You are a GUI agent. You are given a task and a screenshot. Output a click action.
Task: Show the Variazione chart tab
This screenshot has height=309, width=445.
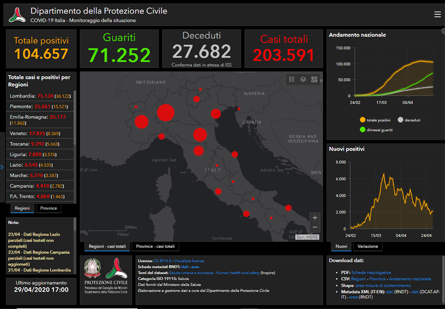coord(367,246)
